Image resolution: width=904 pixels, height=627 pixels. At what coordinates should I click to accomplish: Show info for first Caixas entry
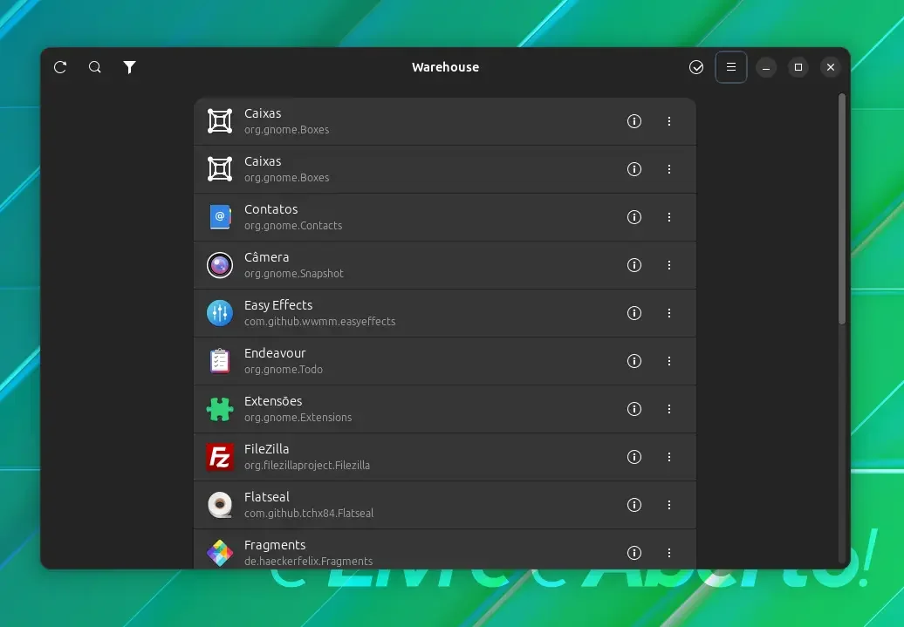[x=634, y=121]
